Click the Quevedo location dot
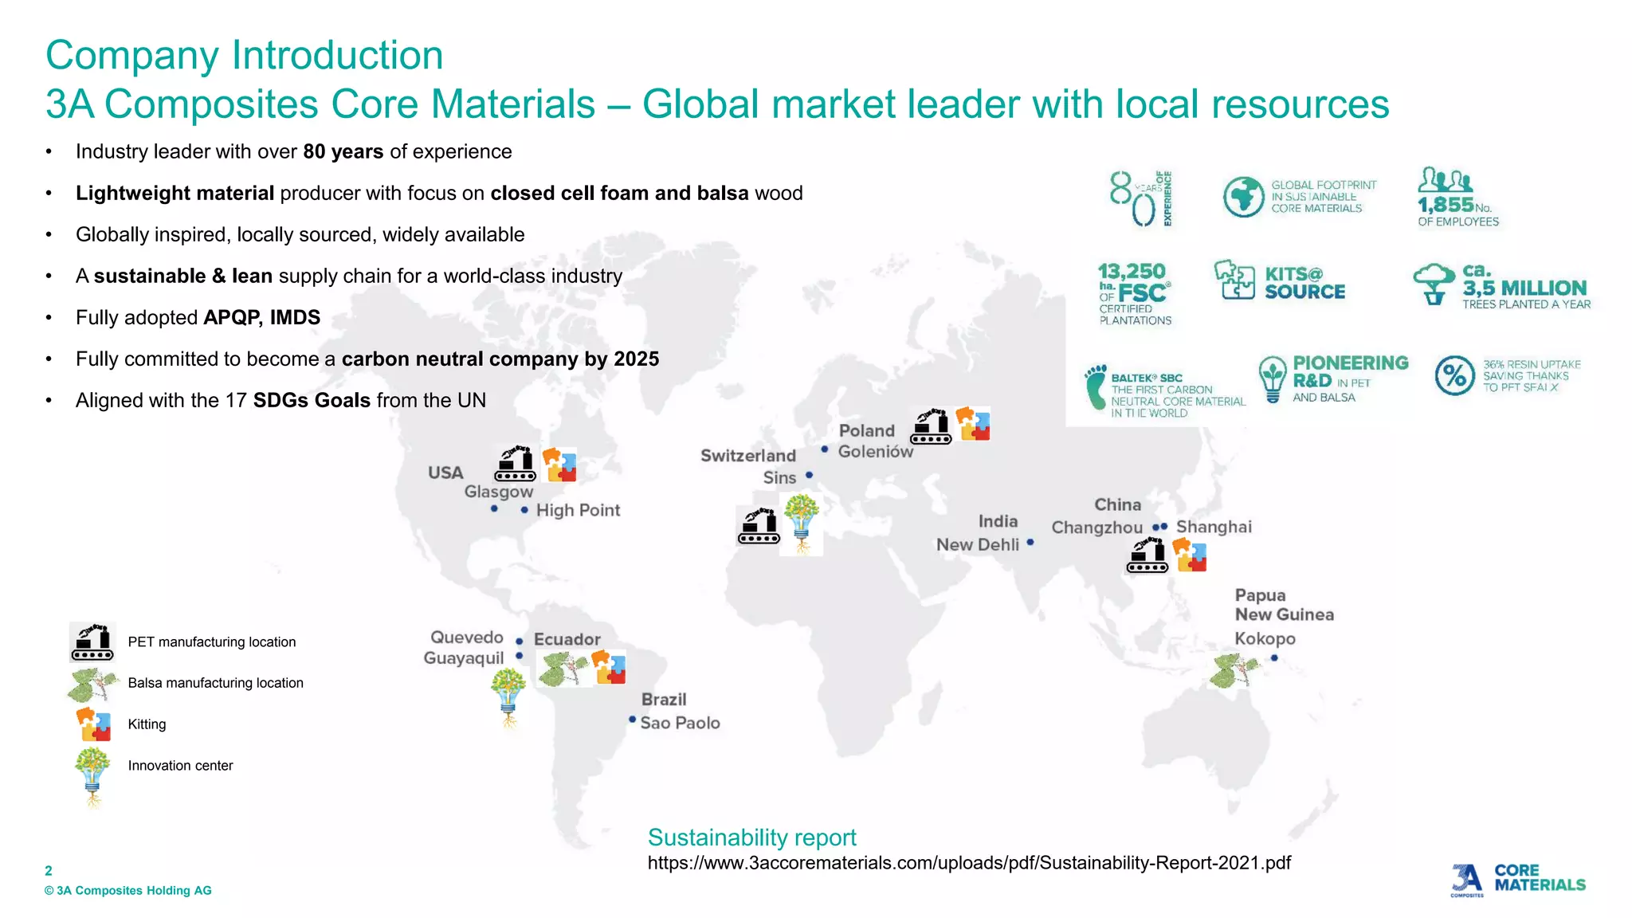 coord(520,641)
